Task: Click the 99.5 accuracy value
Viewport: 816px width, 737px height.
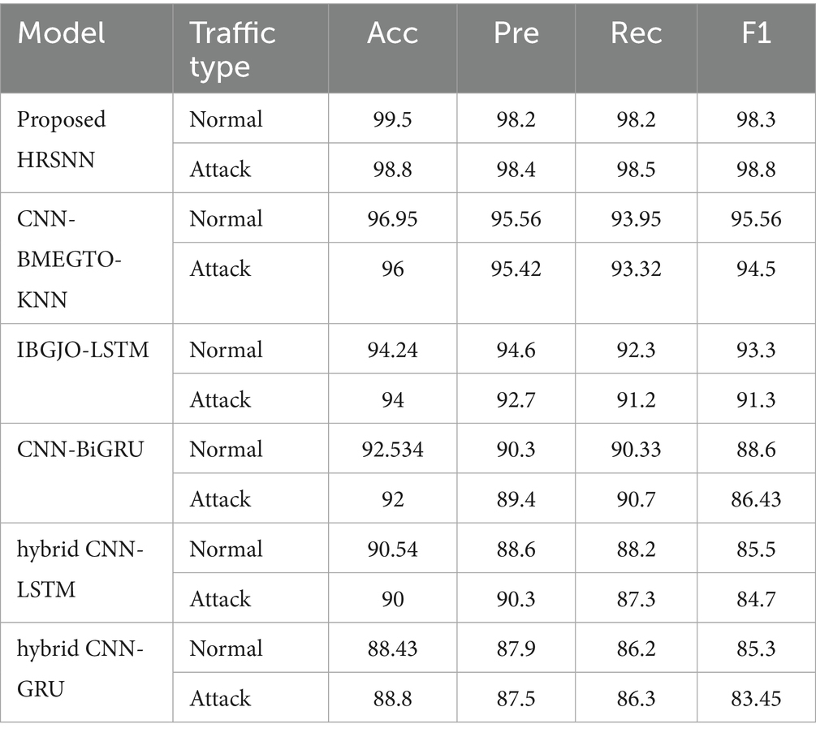Action: coord(392,119)
